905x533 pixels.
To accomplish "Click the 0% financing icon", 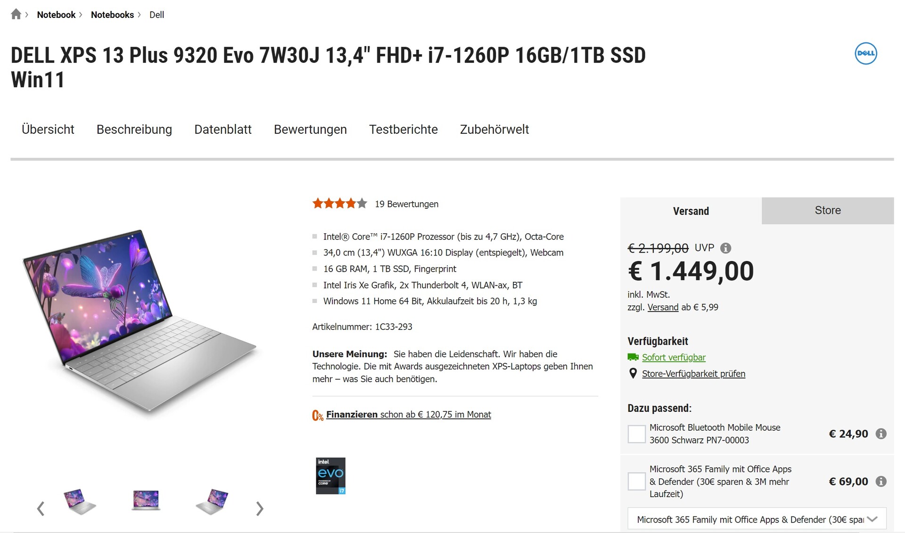I will [317, 415].
